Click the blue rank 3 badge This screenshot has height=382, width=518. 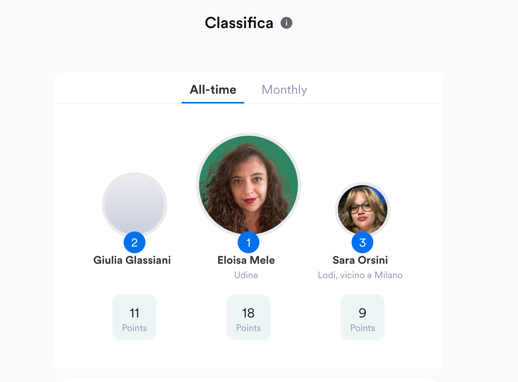pos(362,243)
